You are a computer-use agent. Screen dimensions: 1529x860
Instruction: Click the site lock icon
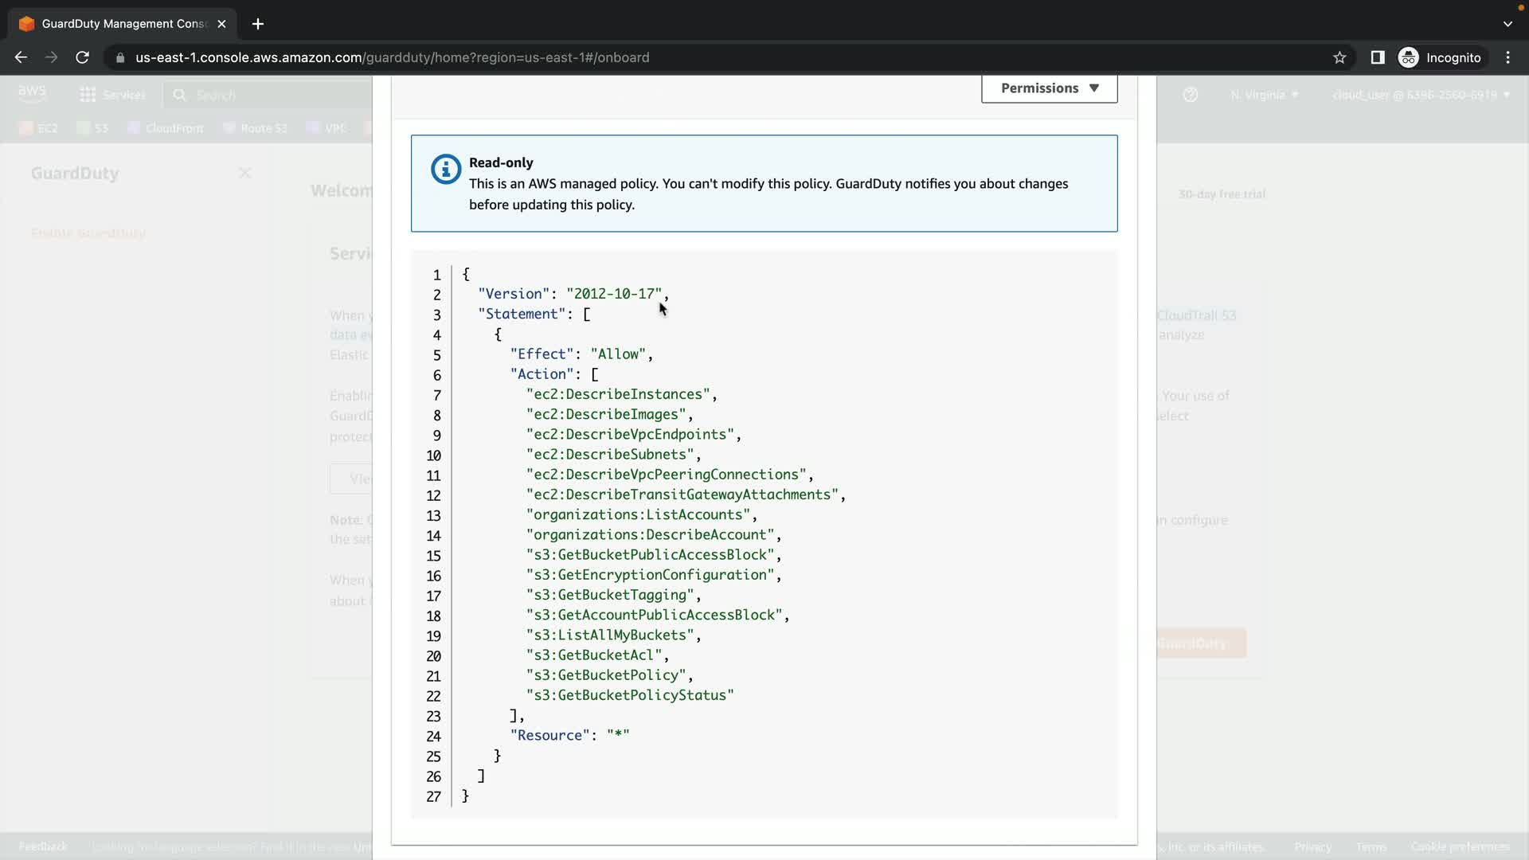[x=120, y=57]
